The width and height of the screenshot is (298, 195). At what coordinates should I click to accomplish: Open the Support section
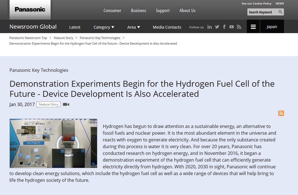tap(162, 10)
